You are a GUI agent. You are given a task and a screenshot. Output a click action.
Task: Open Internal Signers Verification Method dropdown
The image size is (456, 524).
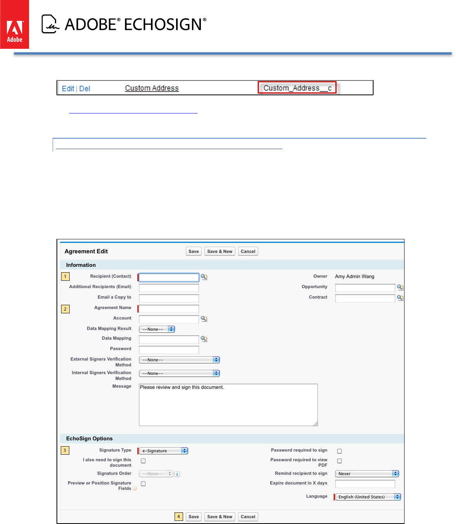tap(179, 373)
